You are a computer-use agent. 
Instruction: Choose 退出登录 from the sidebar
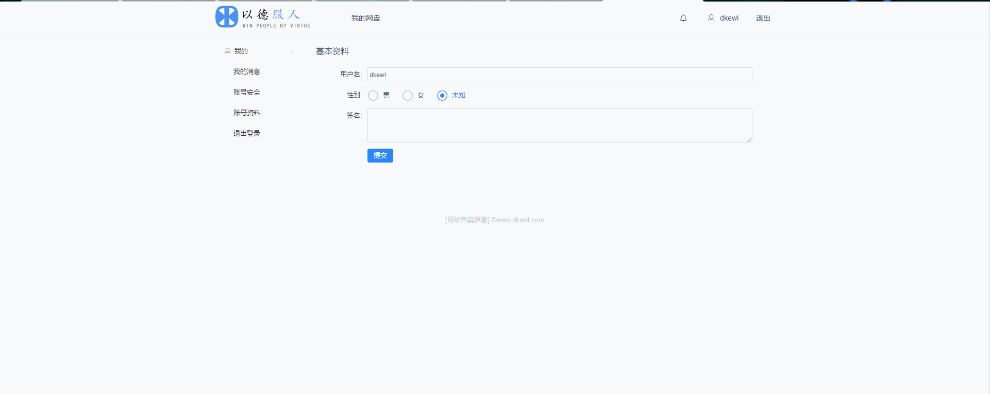click(x=247, y=133)
